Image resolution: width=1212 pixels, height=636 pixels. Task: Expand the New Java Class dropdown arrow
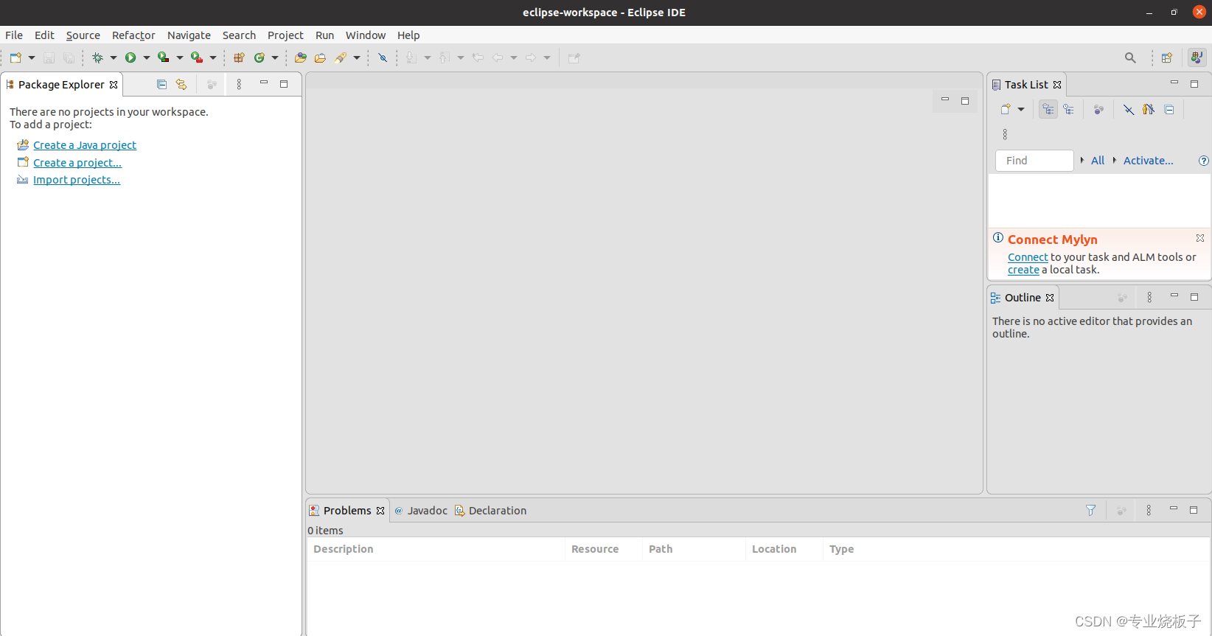tap(275, 57)
